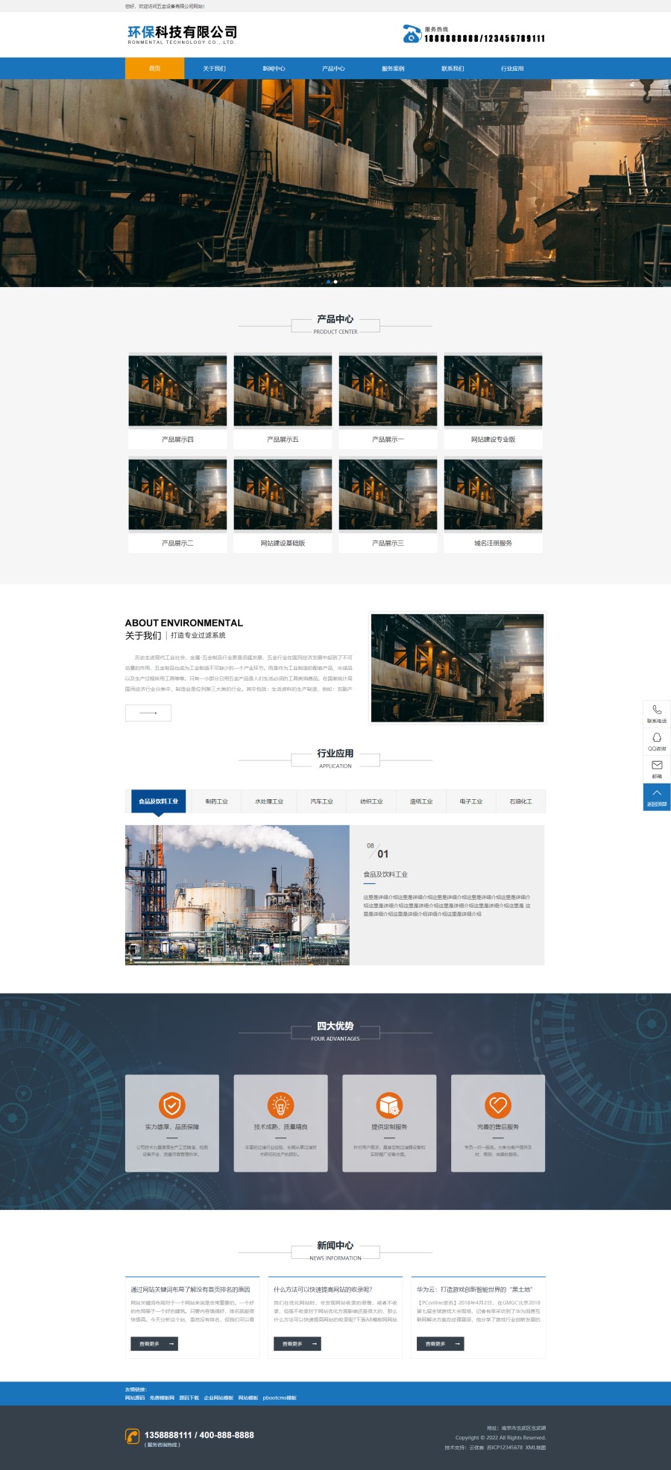This screenshot has height=1470, width=671.
Task: Click the custom service box icon
Action: 389,1105
